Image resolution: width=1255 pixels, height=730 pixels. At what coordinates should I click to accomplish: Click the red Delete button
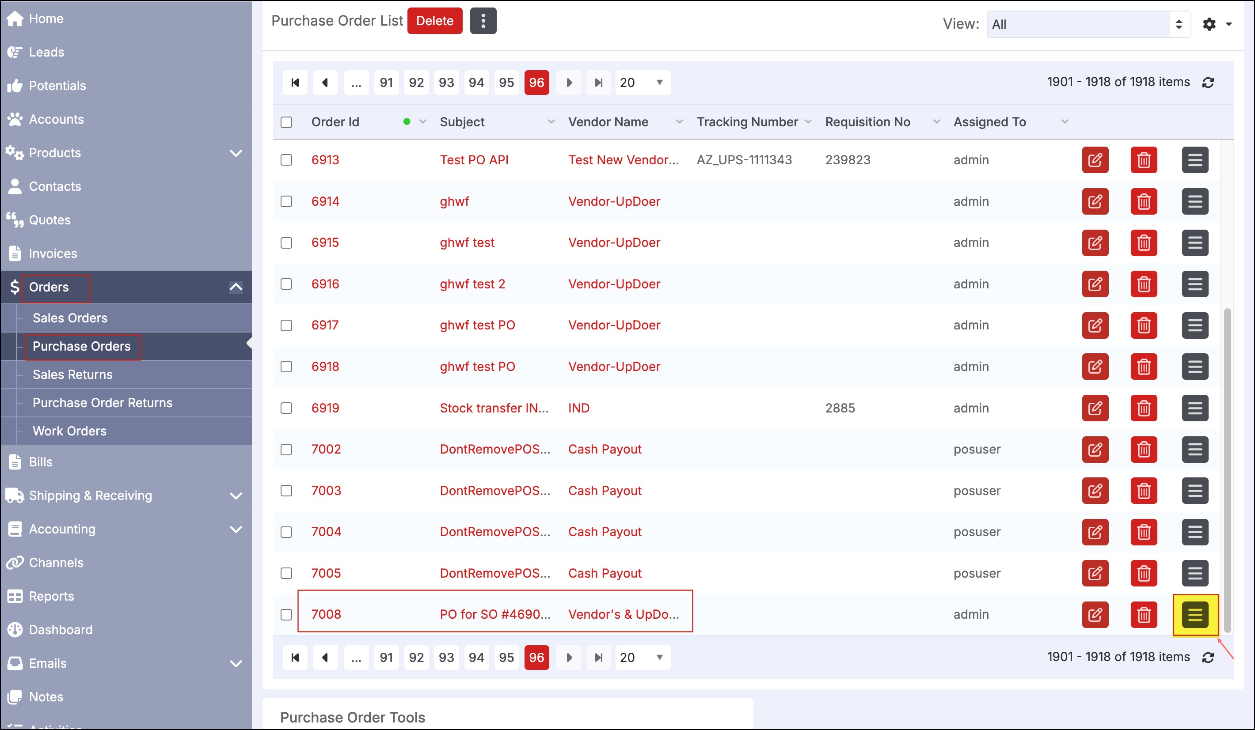[x=434, y=21]
